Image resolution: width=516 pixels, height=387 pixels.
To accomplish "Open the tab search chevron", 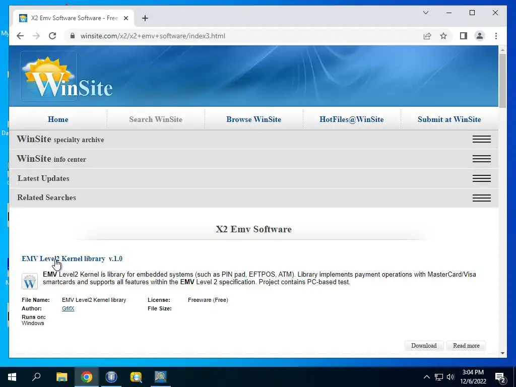I will (425, 13).
